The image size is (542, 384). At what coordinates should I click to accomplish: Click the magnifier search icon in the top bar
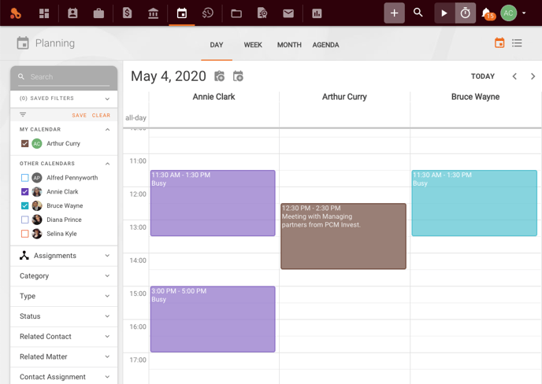(418, 13)
